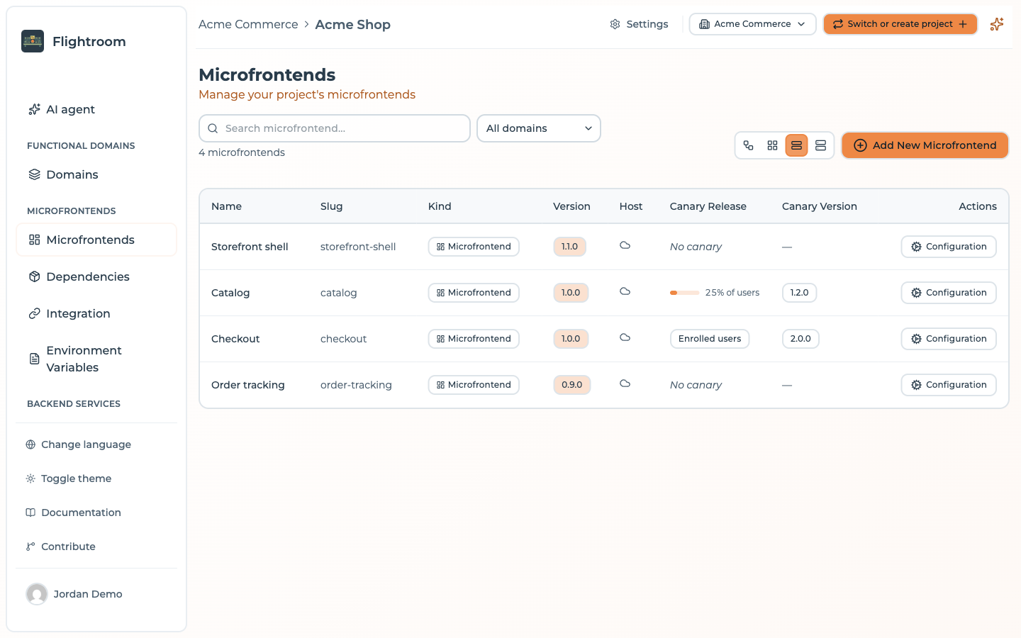This screenshot has height=638, width=1021.
Task: Click canary version 2.0.0 badge
Action: (x=800, y=339)
